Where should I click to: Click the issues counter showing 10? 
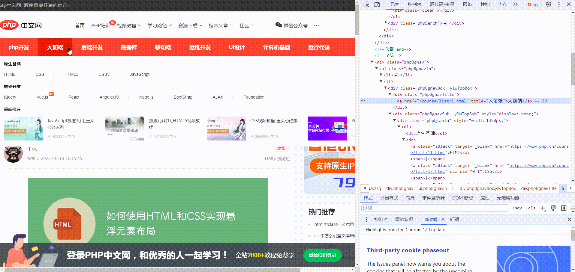click(x=533, y=5)
